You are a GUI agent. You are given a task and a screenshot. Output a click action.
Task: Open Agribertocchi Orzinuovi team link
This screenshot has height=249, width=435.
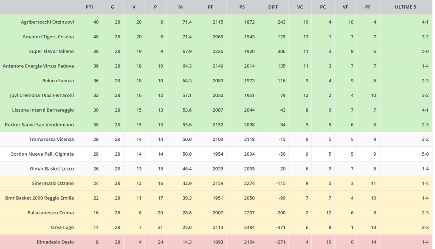(47, 22)
